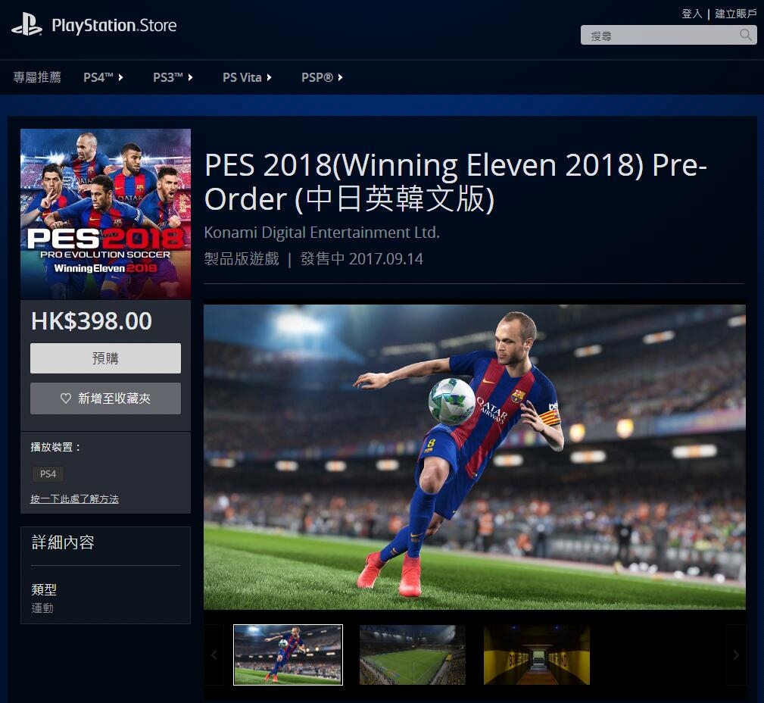This screenshot has width=764, height=703.
Task: Open the PlayStation Store home text logo
Action: point(114,25)
